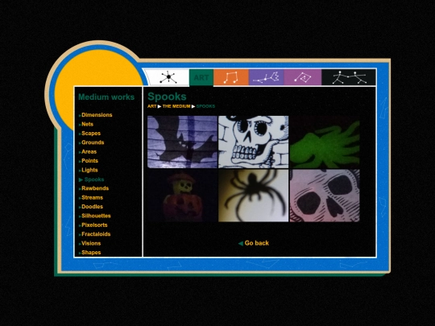The image size is (435, 326).
Task: Select the green ART tab
Action: [x=201, y=77]
